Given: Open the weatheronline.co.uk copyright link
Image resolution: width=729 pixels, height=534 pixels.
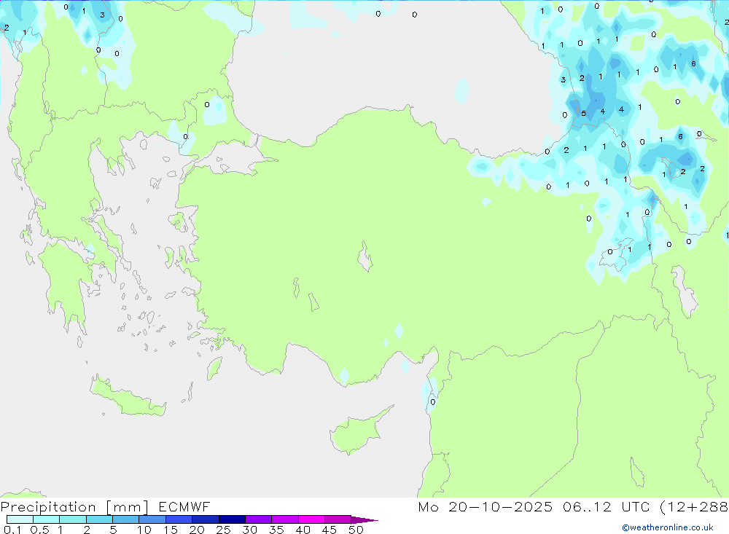Looking at the screenshot, I should click(x=668, y=527).
